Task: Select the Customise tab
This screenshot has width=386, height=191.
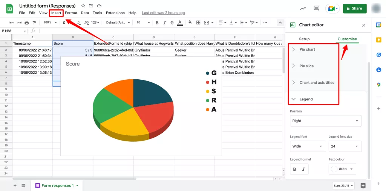Action: [x=347, y=39]
